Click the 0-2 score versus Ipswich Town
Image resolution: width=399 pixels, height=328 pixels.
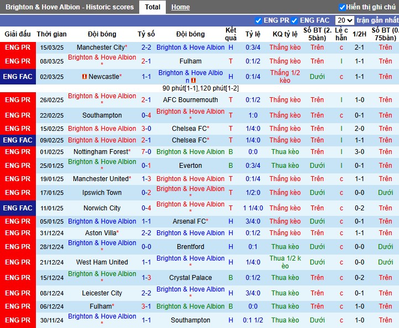tap(146, 193)
